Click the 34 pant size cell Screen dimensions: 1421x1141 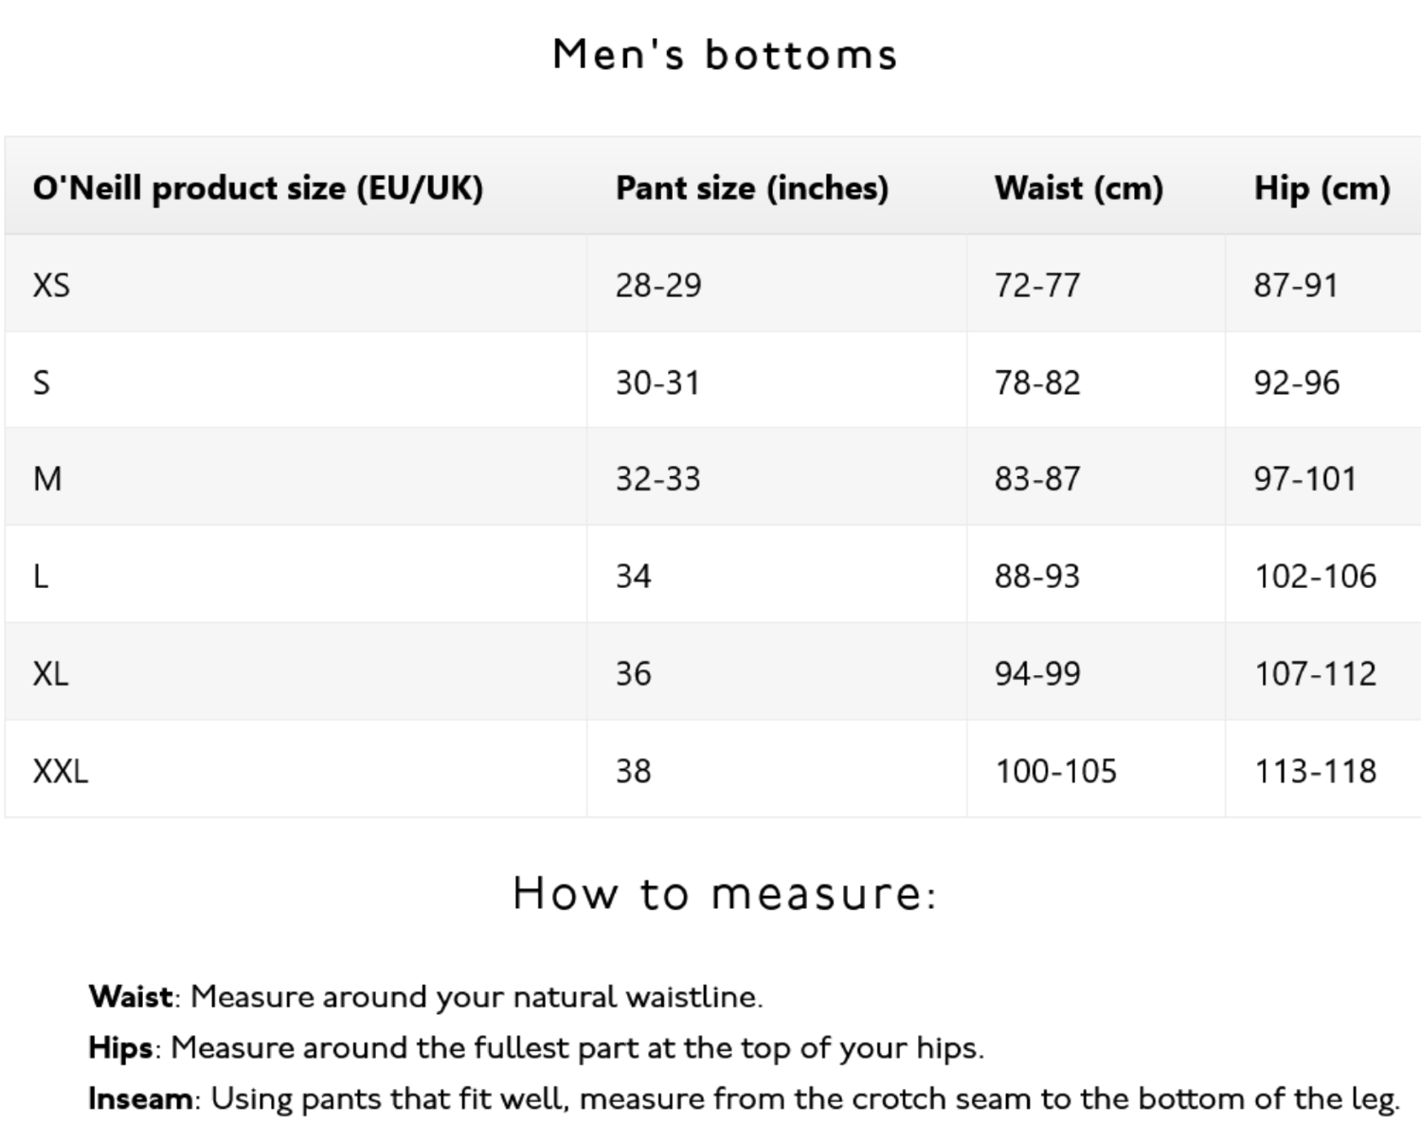pos(633,576)
